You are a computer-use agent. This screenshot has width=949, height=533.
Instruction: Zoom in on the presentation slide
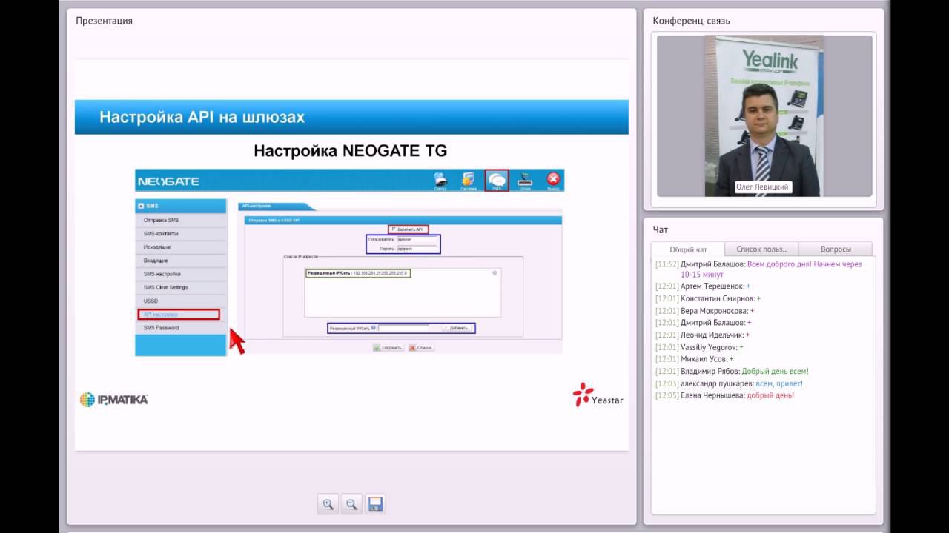click(x=328, y=504)
